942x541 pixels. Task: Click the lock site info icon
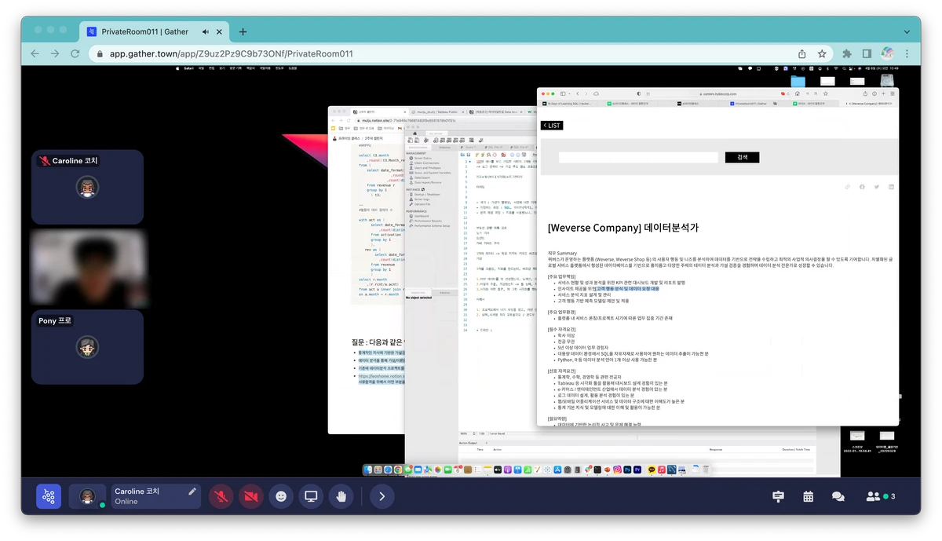coord(100,54)
